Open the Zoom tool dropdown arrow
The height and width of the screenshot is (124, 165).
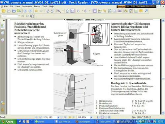pos(63,11)
